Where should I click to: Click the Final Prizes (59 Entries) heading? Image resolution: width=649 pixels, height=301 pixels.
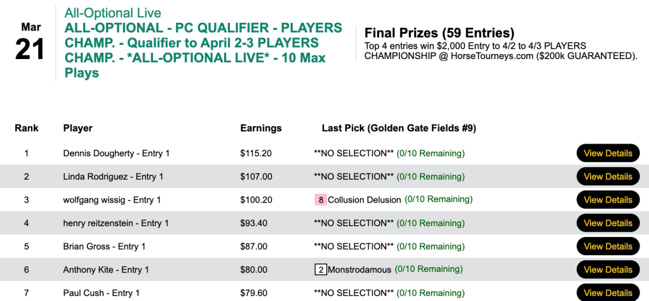[x=439, y=33]
